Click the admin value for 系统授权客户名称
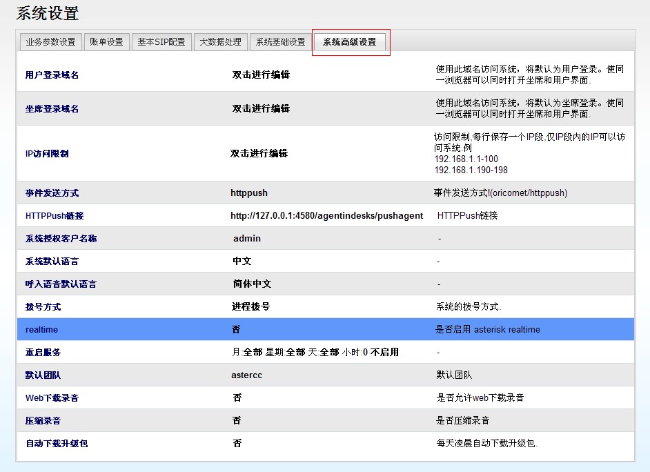This screenshot has width=650, height=472. click(x=247, y=239)
